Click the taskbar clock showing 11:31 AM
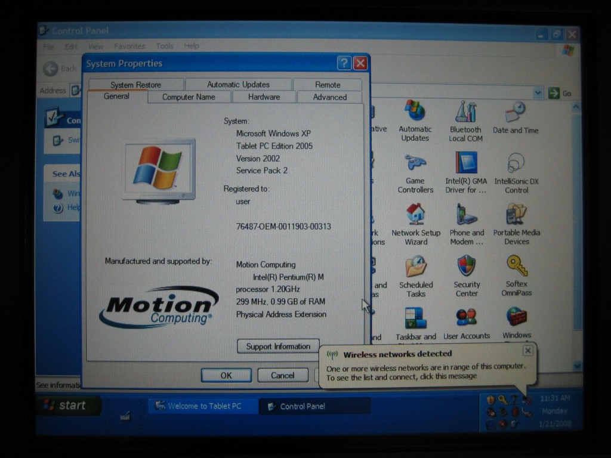Screen dimensions: 611x458 coord(555,398)
